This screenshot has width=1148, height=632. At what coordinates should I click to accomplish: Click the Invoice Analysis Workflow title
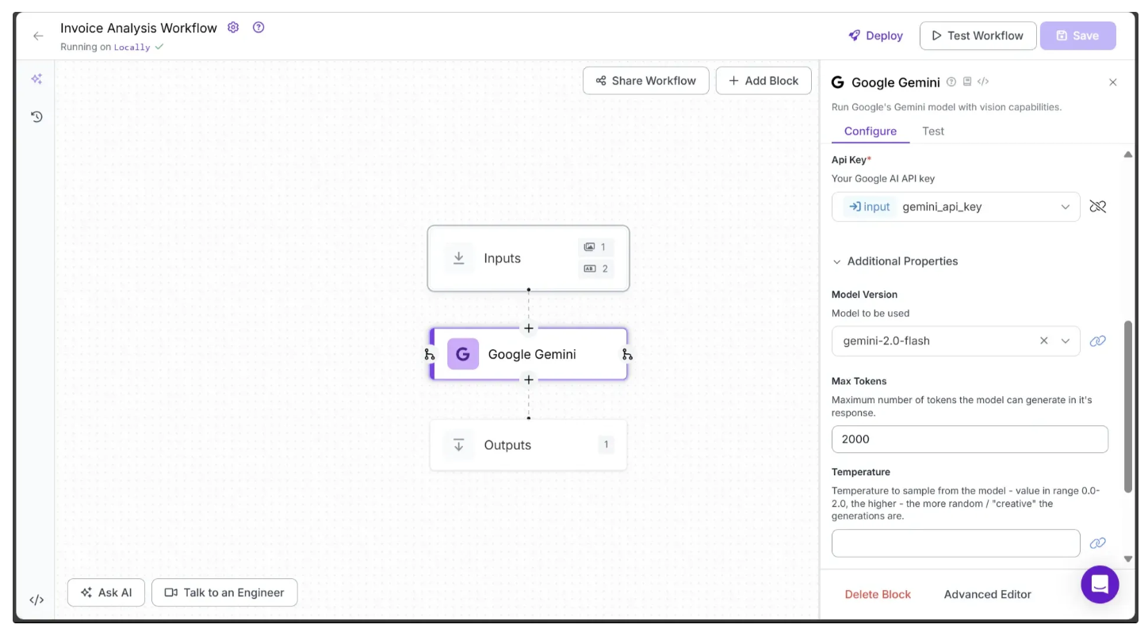(139, 28)
